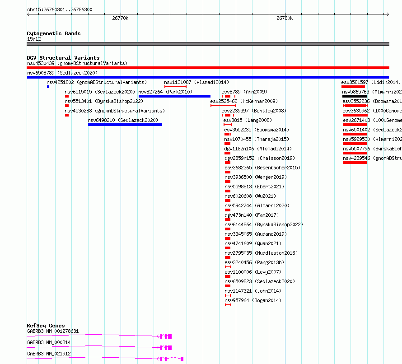Click the RefSeq Genes track title
The image size is (402, 364).
pyautogui.click(x=46, y=326)
